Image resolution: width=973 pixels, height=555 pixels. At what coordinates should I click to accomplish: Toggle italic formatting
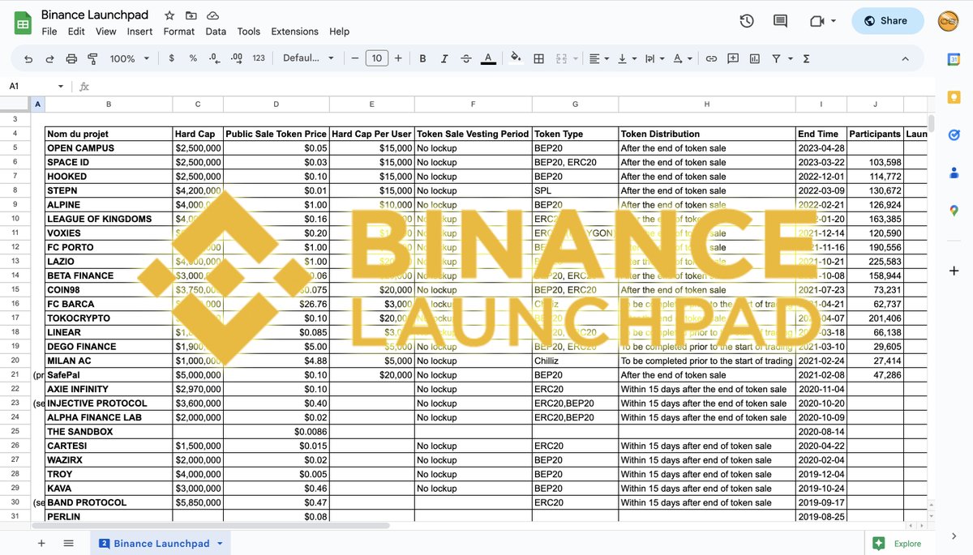click(444, 58)
